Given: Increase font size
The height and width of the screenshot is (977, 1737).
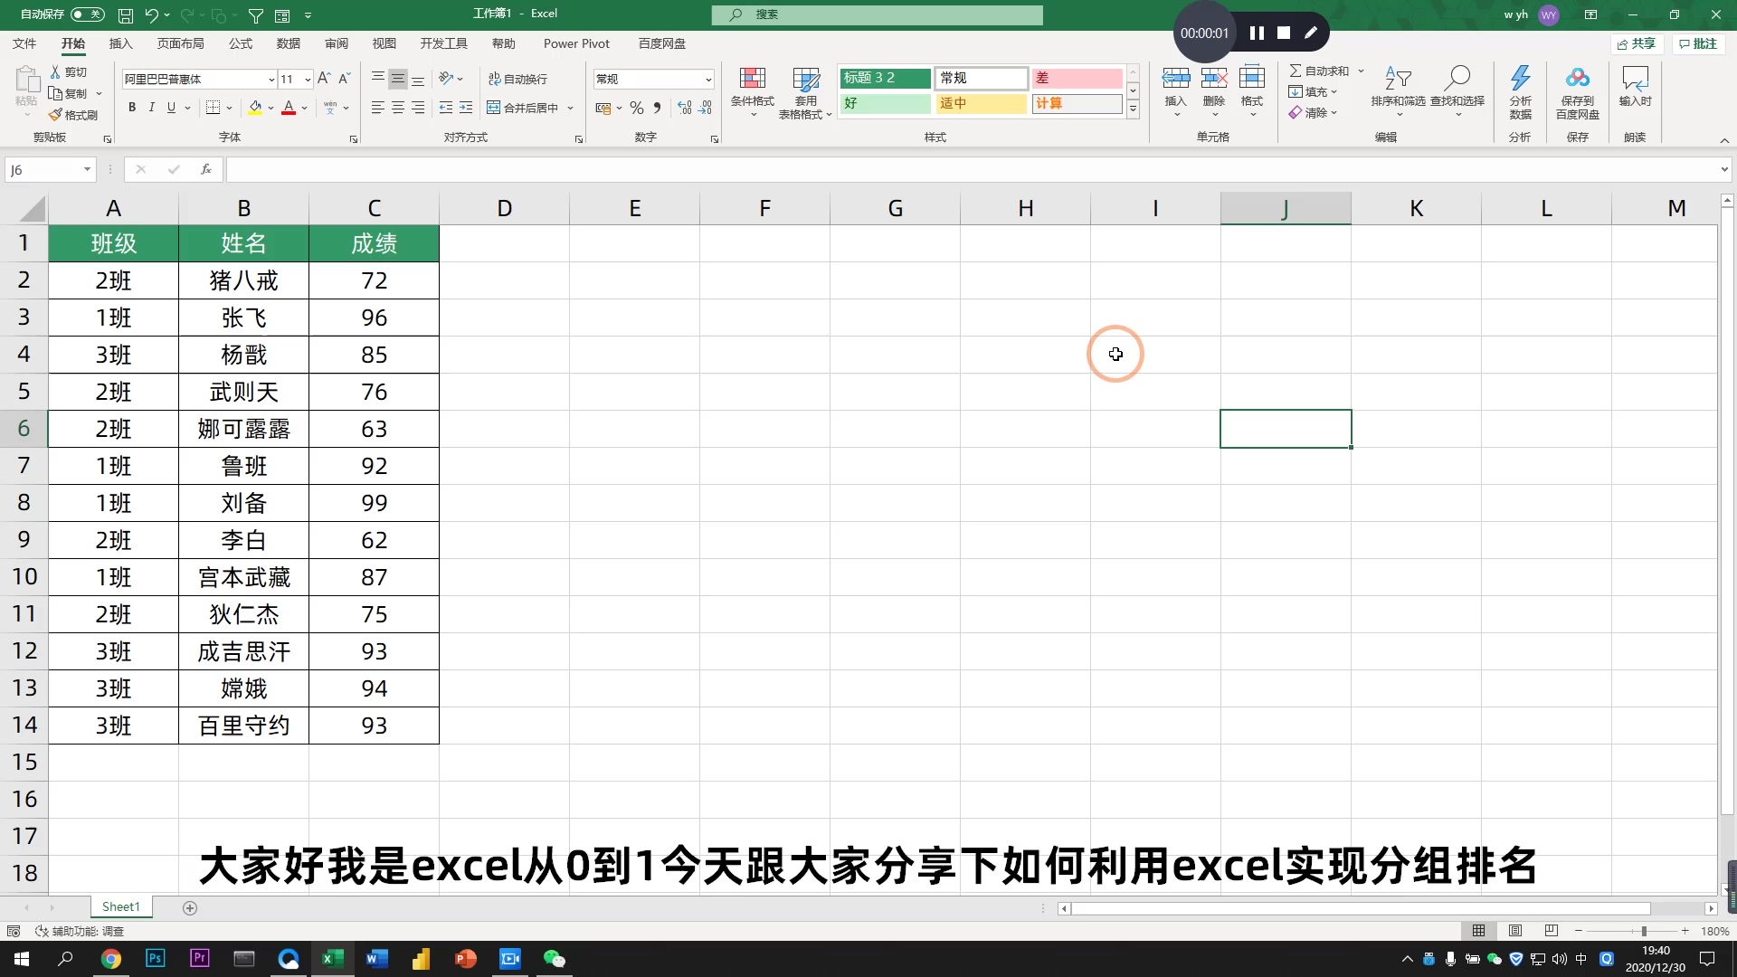Looking at the screenshot, I should (x=324, y=79).
